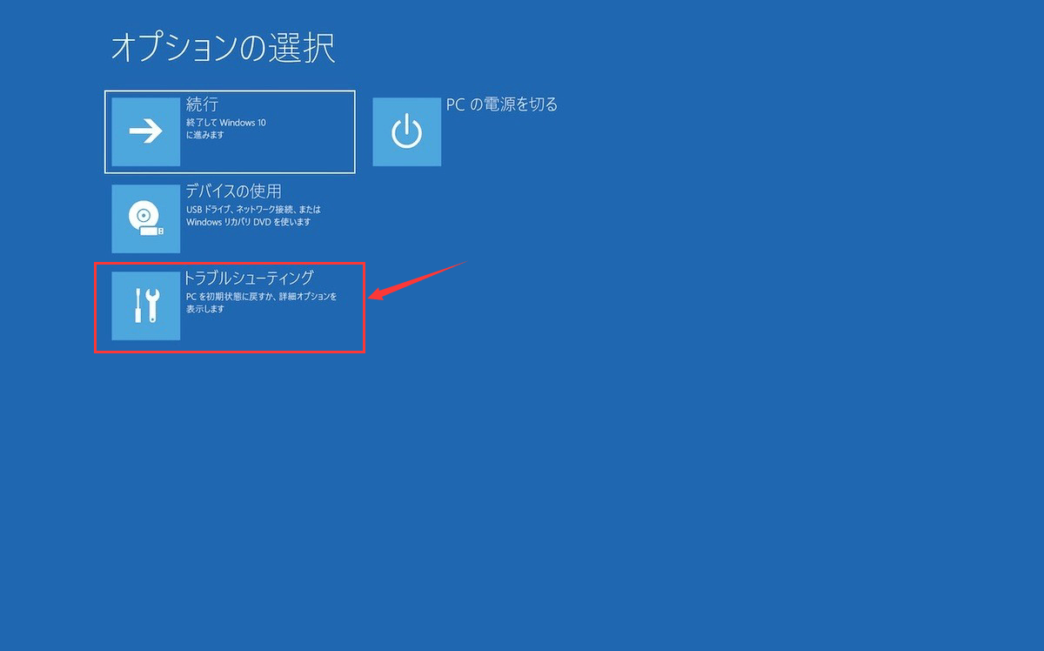
Task: Click the arrow icon on the 続行 tile
Action: (x=144, y=131)
